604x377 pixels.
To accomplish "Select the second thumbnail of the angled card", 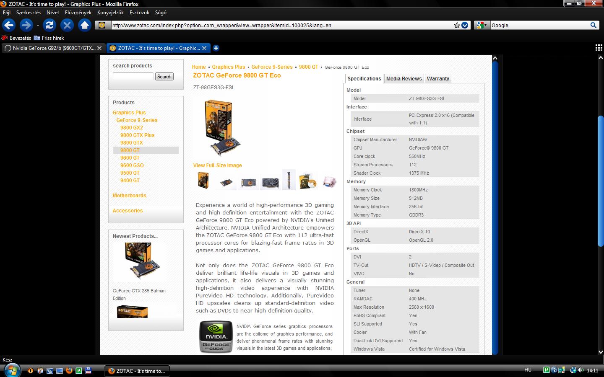I will [226, 182].
